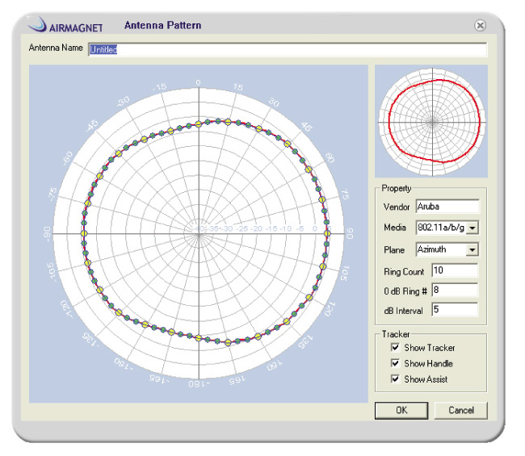Viewport: 525px width, 456px height.
Task: Click the Antenna Pattern title text
Action: pyautogui.click(x=162, y=26)
